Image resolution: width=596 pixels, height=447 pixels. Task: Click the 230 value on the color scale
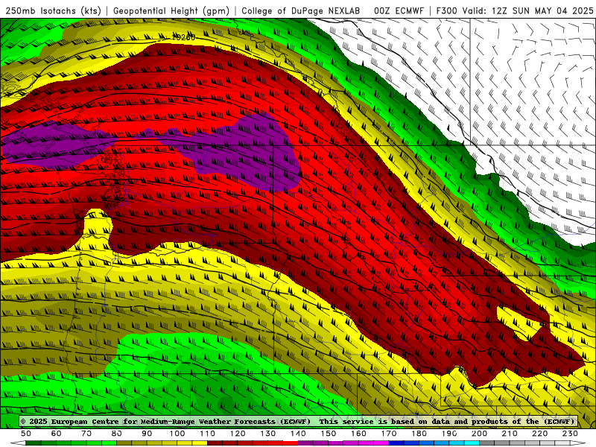(x=570, y=434)
